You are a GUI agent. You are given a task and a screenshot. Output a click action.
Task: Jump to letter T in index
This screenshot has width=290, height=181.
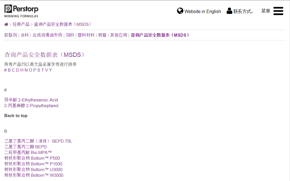point(43,70)
